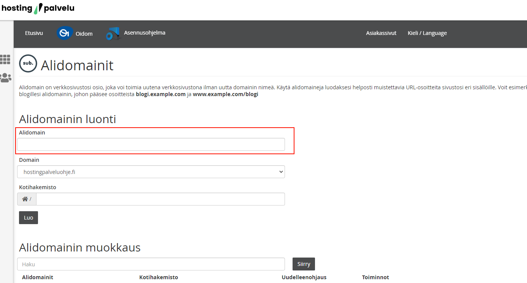Click the home icon before Kotihakemisto field
527x283 pixels.
[x=25, y=199]
